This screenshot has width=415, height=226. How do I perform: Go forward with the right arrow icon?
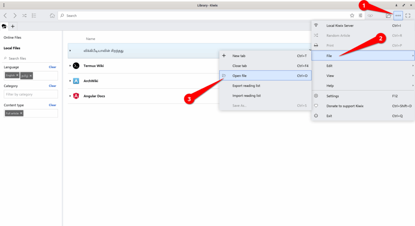(x=15, y=16)
